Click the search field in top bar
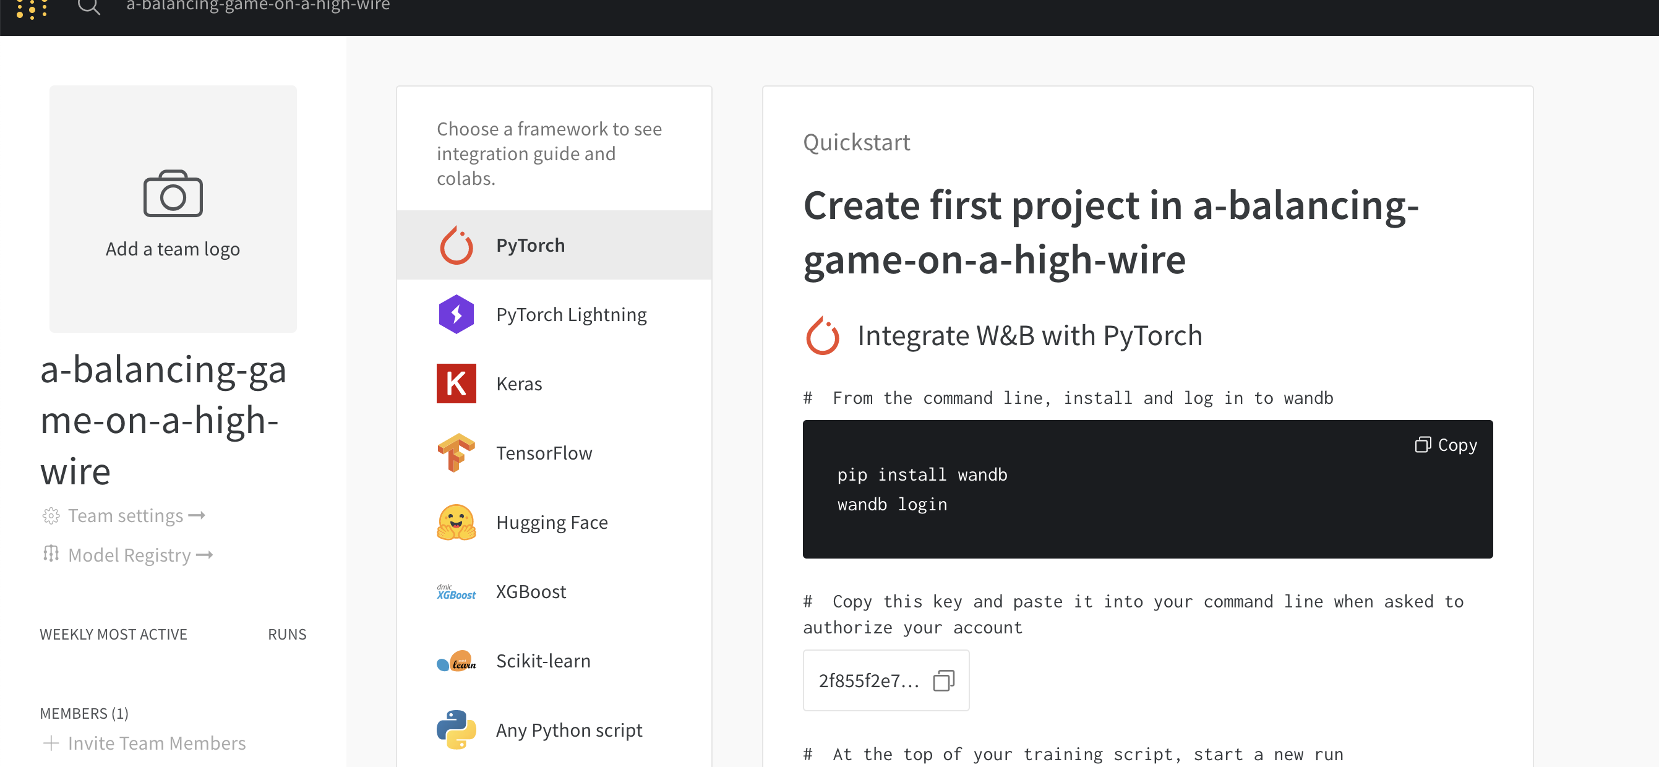 [x=257, y=6]
